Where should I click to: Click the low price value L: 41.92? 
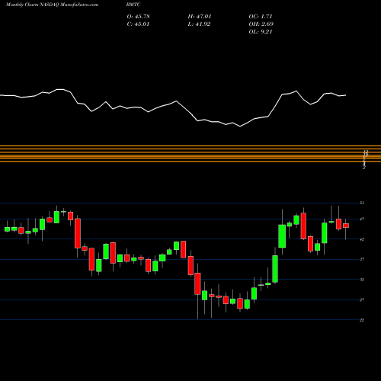pyautogui.click(x=199, y=24)
